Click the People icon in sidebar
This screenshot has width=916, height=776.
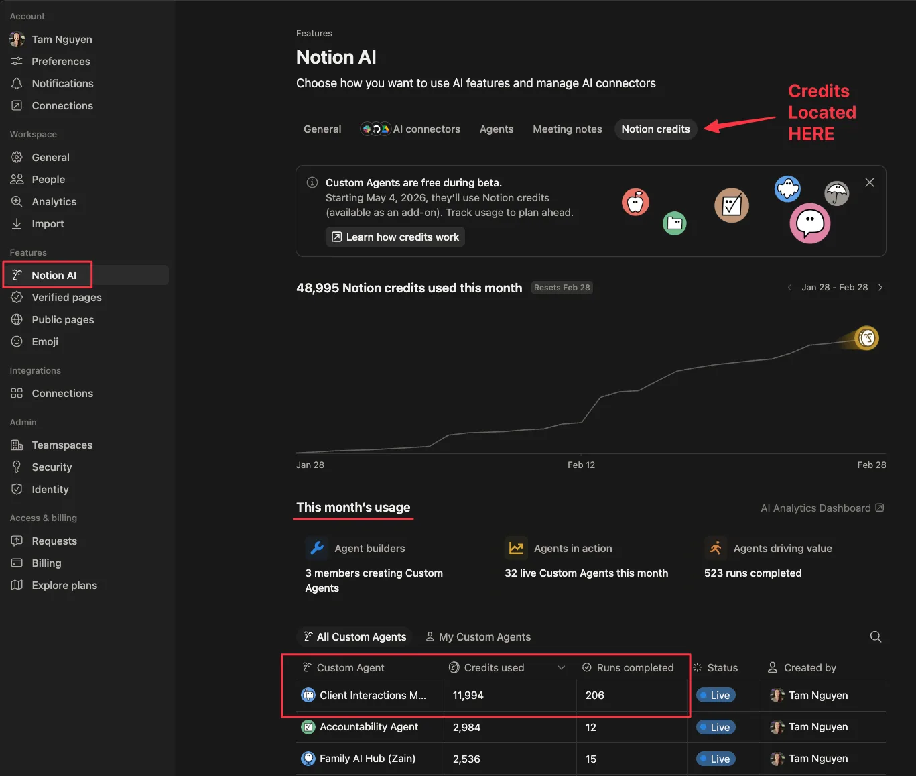17,179
